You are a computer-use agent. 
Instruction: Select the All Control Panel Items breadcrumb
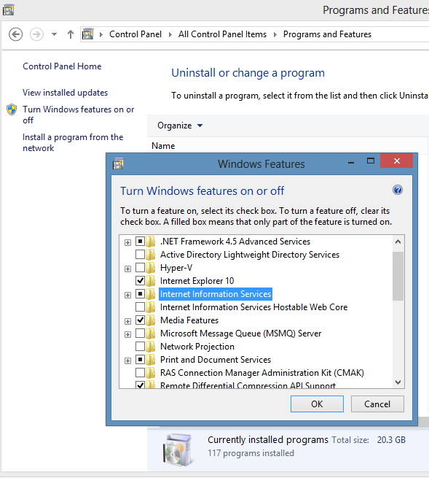click(x=222, y=34)
